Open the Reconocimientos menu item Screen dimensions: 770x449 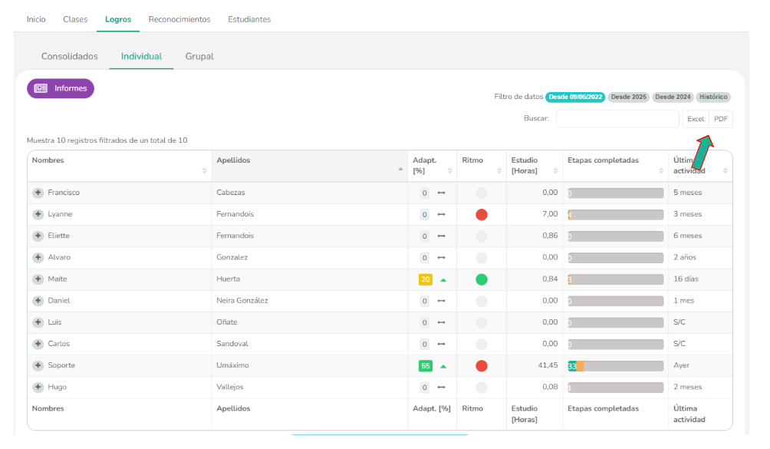click(179, 20)
